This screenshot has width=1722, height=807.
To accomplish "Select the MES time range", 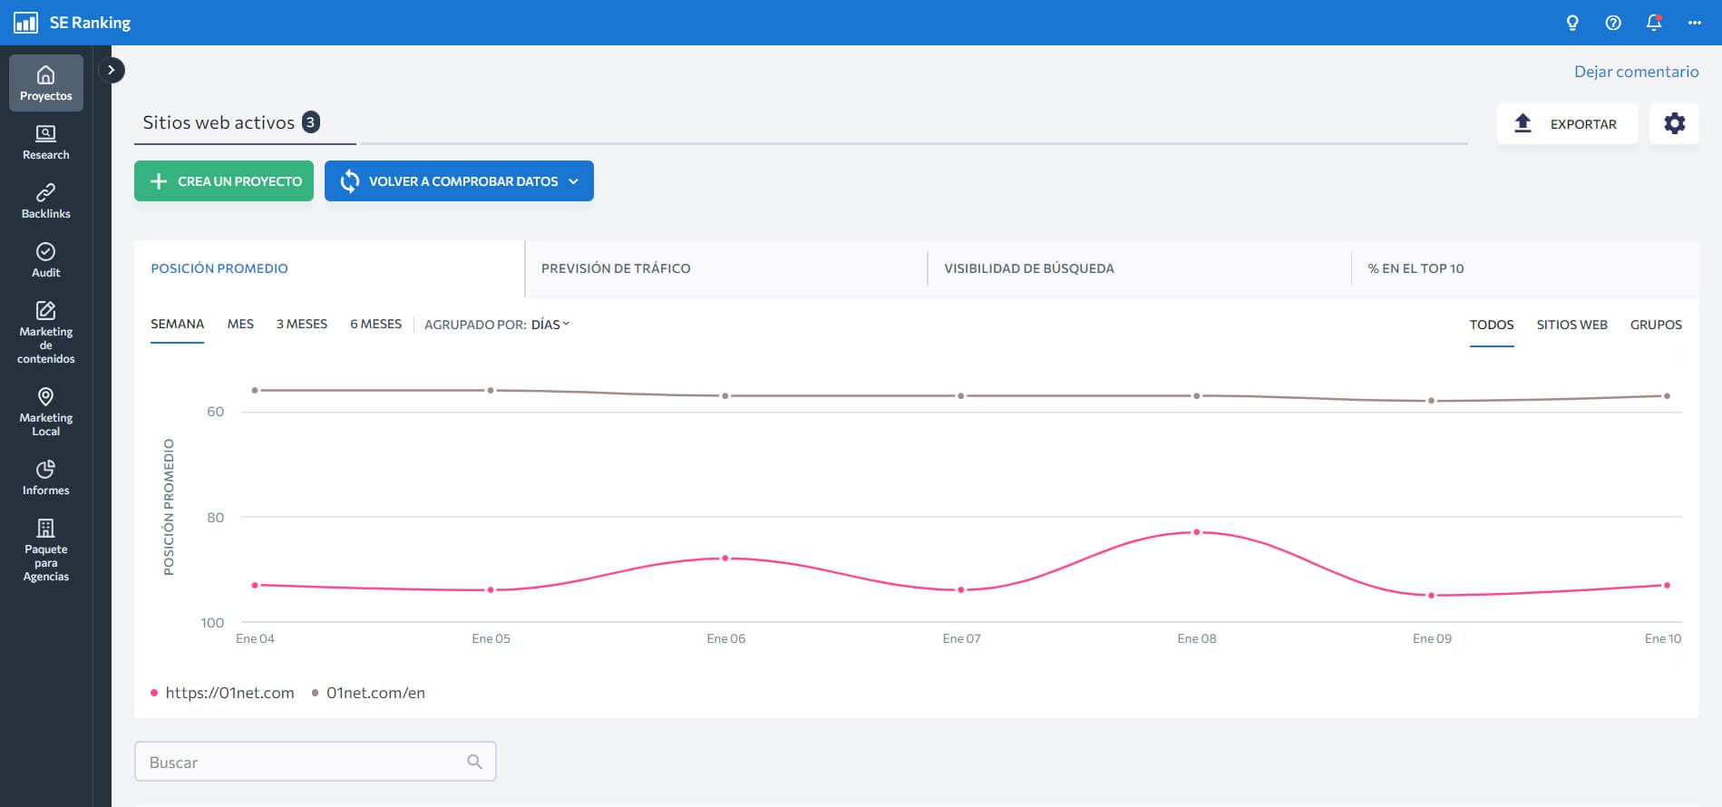I will 240,324.
